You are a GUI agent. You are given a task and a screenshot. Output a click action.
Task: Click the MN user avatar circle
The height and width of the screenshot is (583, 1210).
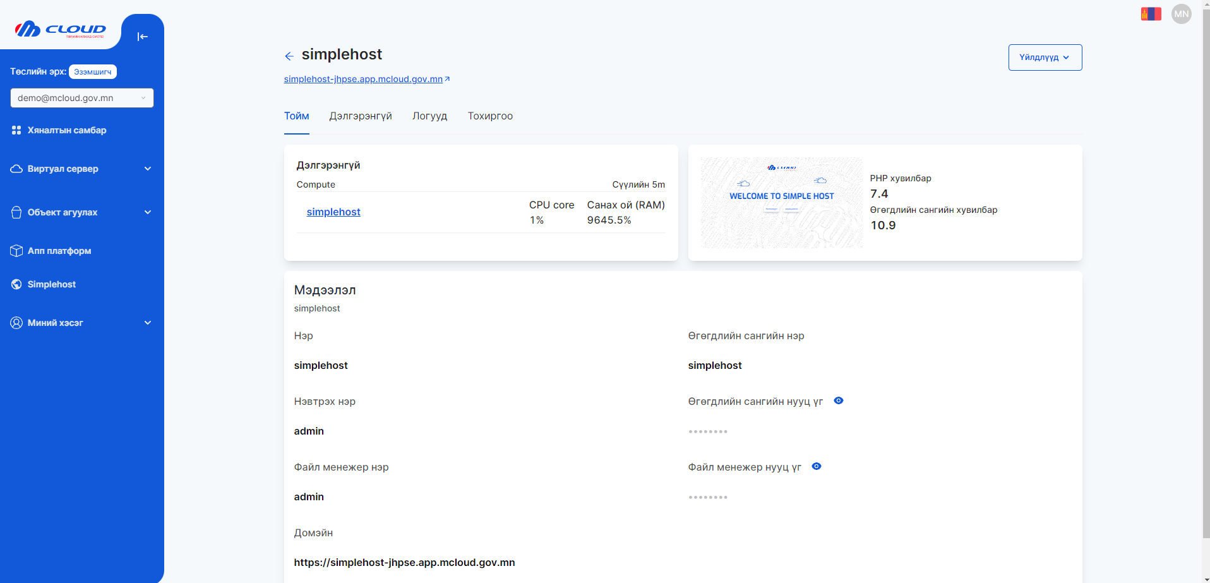click(x=1181, y=13)
